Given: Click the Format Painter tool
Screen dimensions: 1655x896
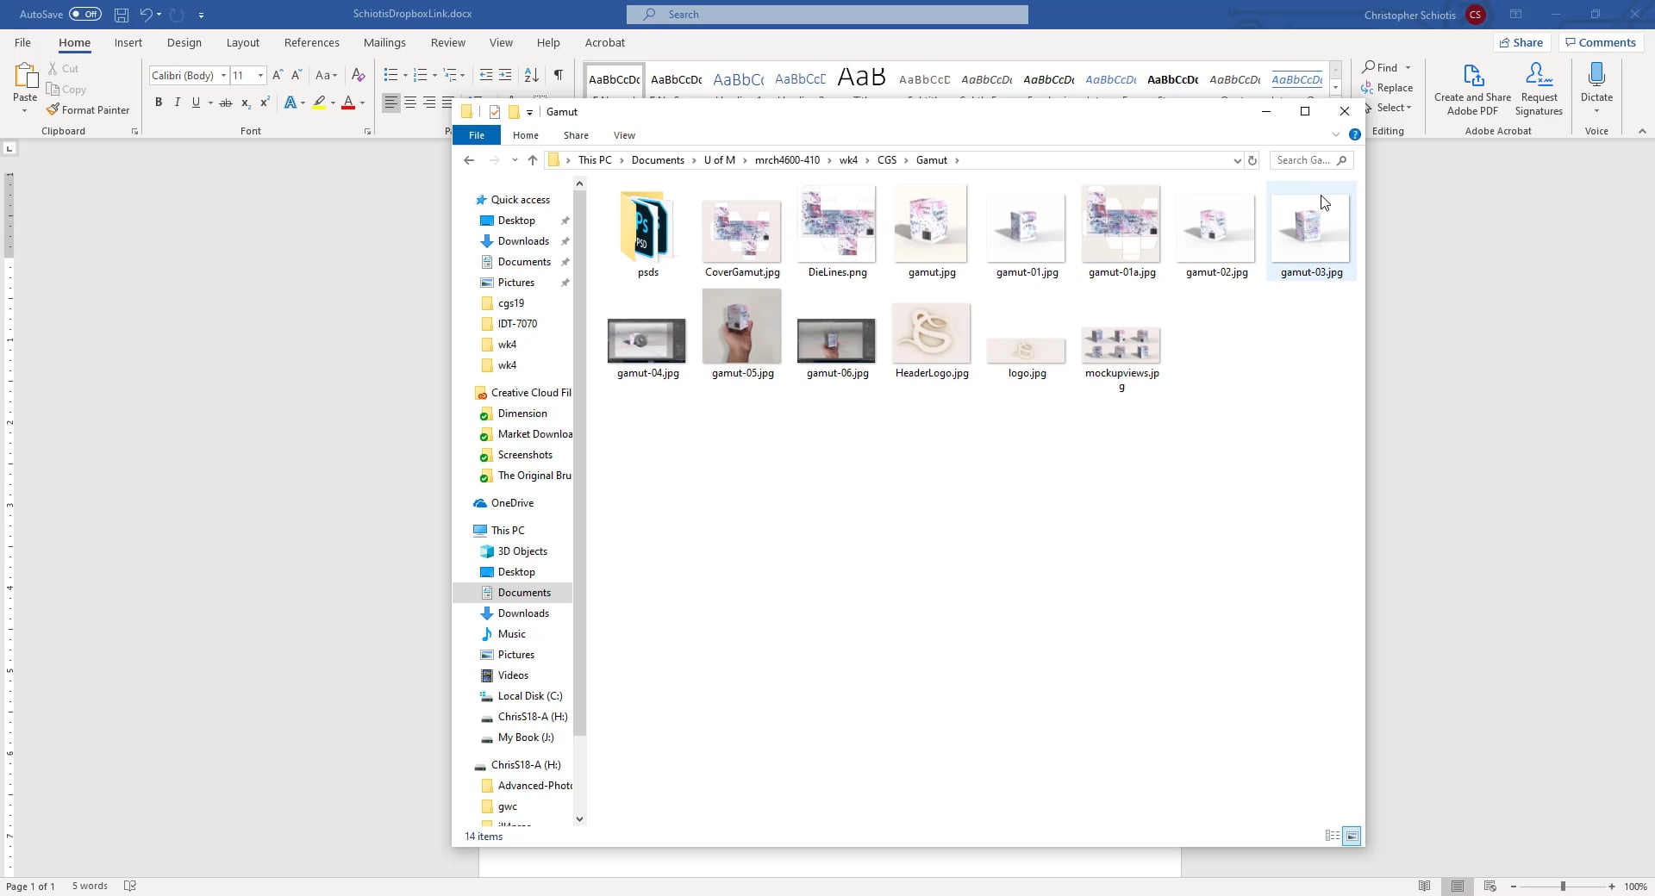Looking at the screenshot, I should (88, 110).
